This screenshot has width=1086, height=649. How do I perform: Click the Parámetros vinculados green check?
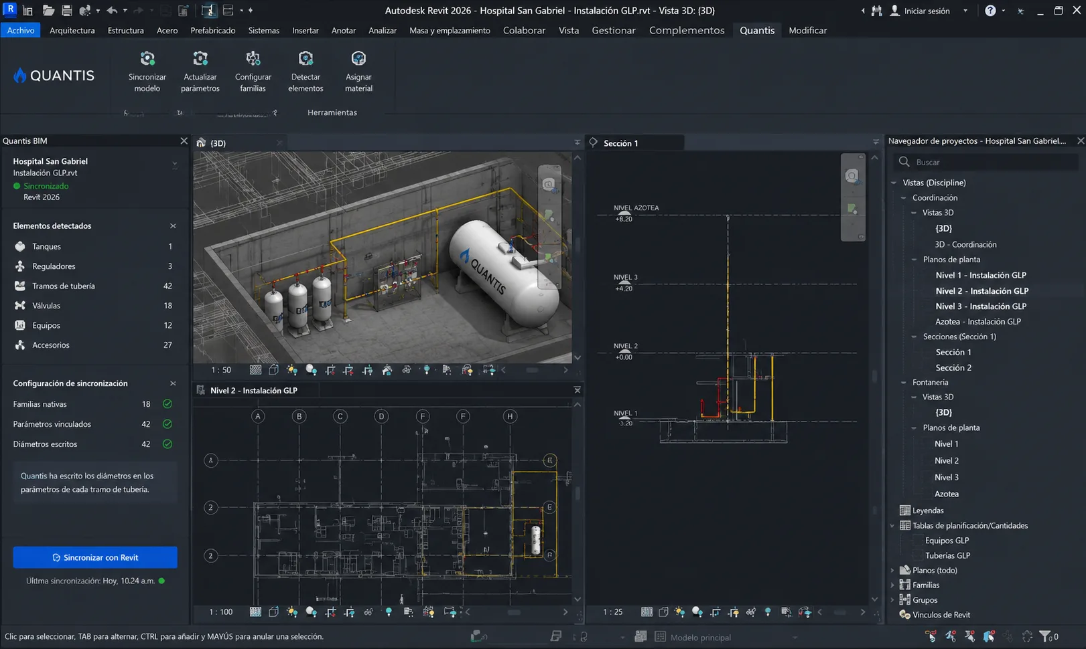pyautogui.click(x=167, y=424)
